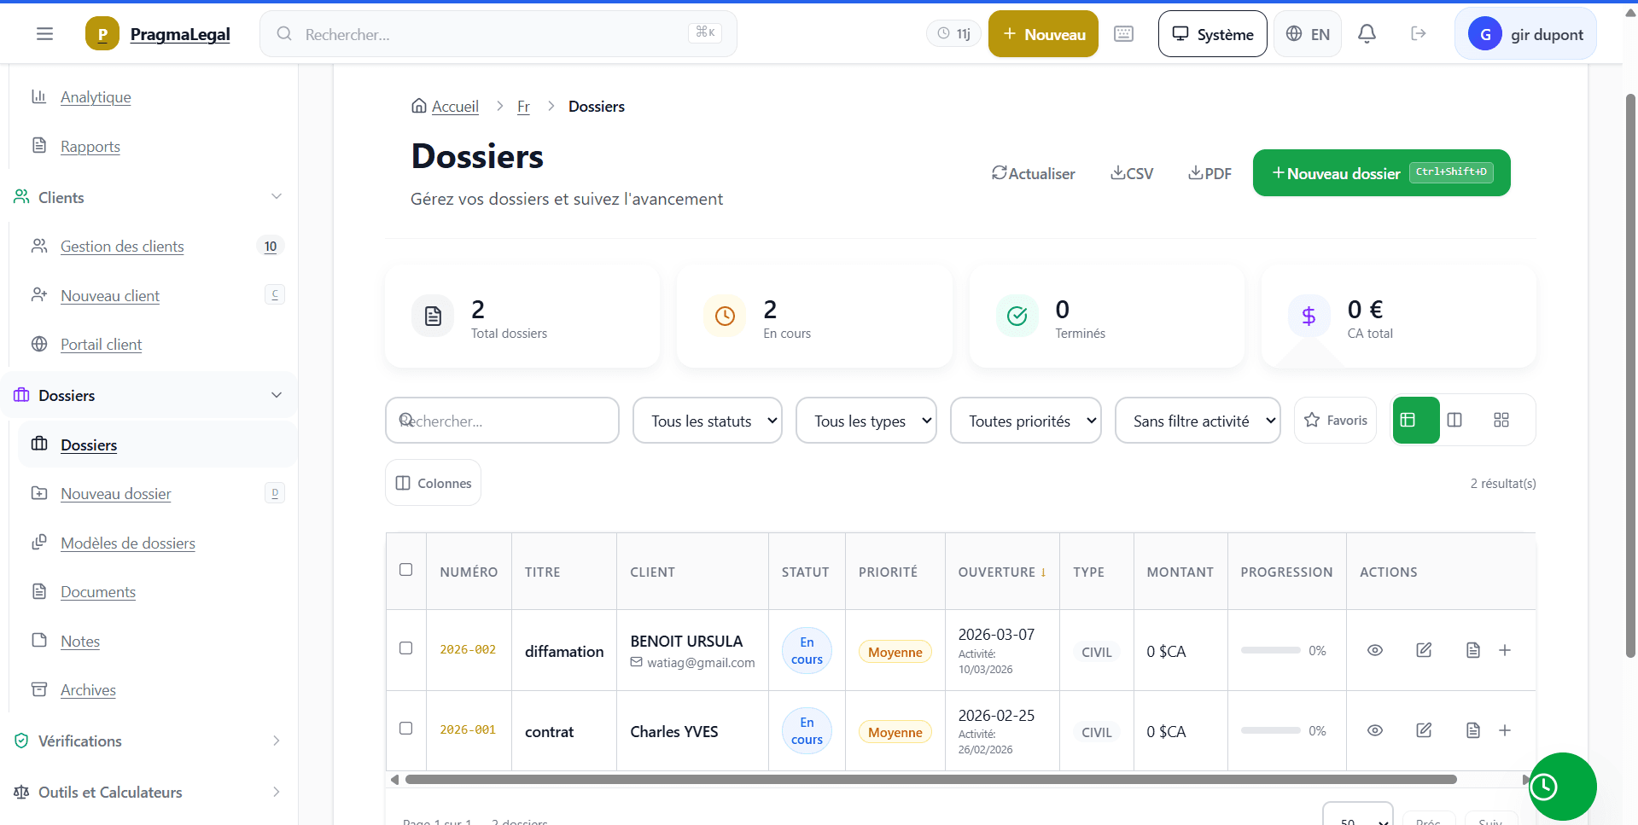Open edit icon for diffamation dossier
The image size is (1638, 825).
tap(1424, 650)
